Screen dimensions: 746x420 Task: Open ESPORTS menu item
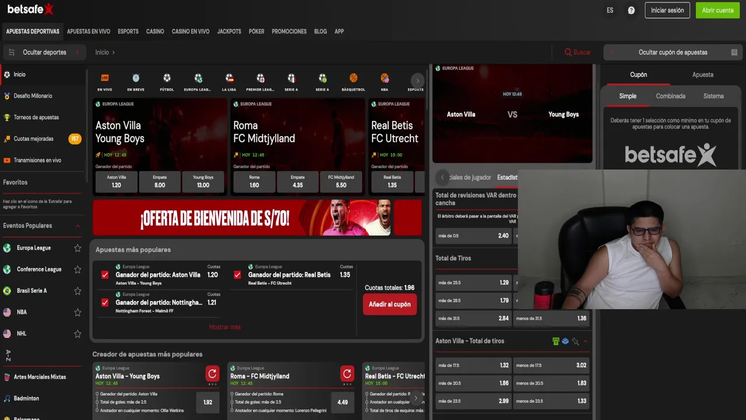[x=128, y=32]
